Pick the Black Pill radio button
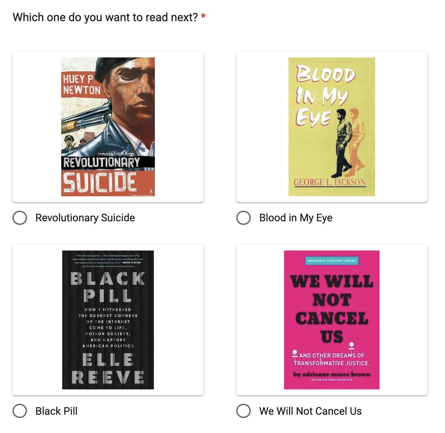This screenshot has height=433, width=445. click(x=20, y=411)
